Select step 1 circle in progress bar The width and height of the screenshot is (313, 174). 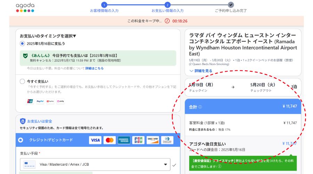tap(104, 5)
